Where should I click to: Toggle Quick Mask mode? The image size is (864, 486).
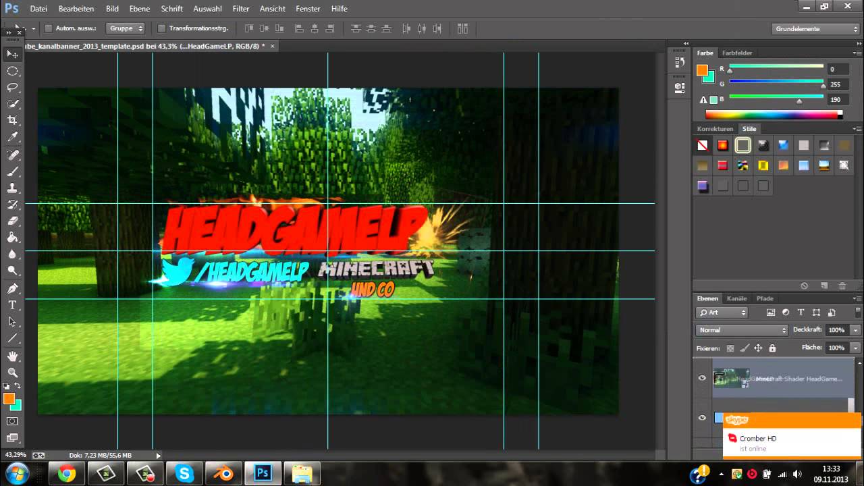(12, 421)
